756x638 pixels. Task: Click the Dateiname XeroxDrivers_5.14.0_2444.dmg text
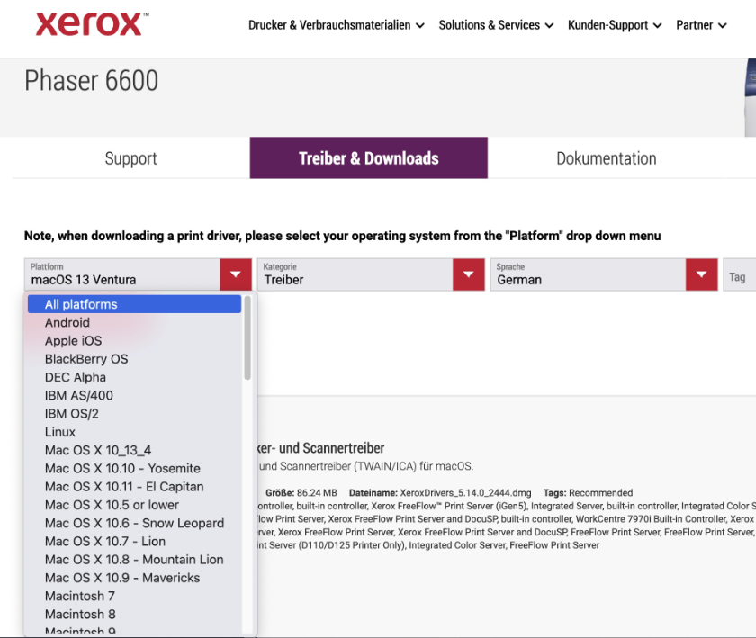[440, 493]
